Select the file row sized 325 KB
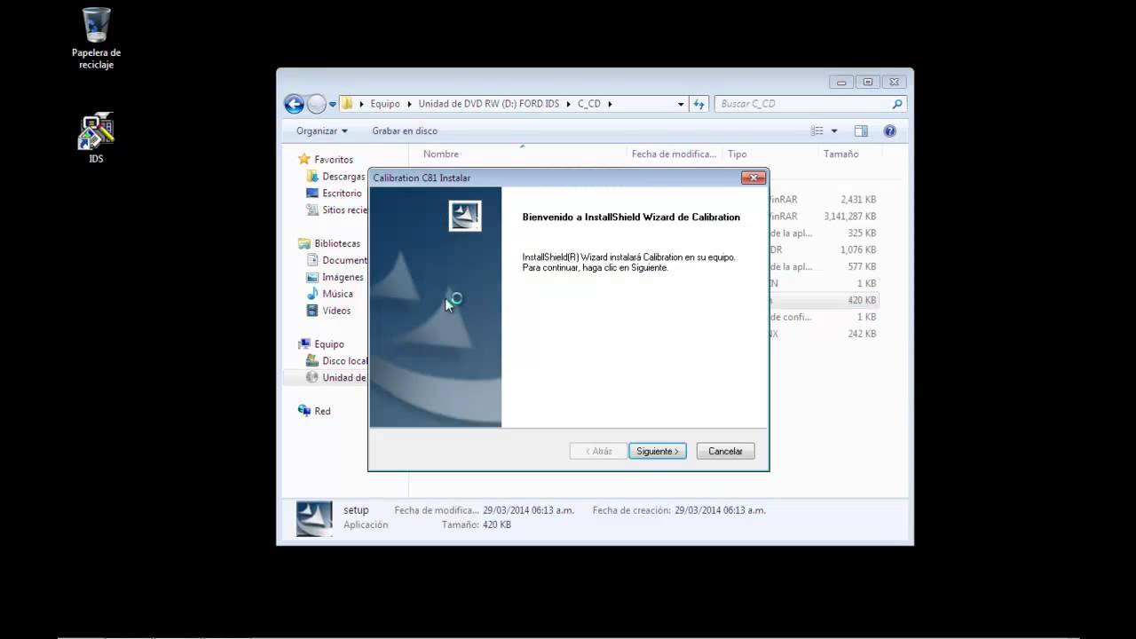Image resolution: width=1136 pixels, height=639 pixels. [823, 233]
